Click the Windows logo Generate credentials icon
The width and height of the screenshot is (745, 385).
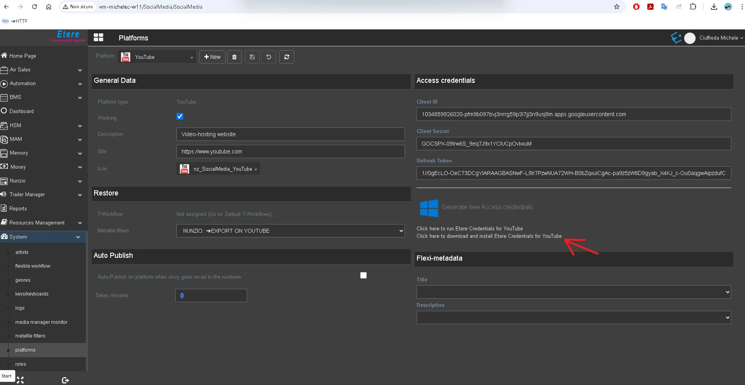[x=429, y=208]
